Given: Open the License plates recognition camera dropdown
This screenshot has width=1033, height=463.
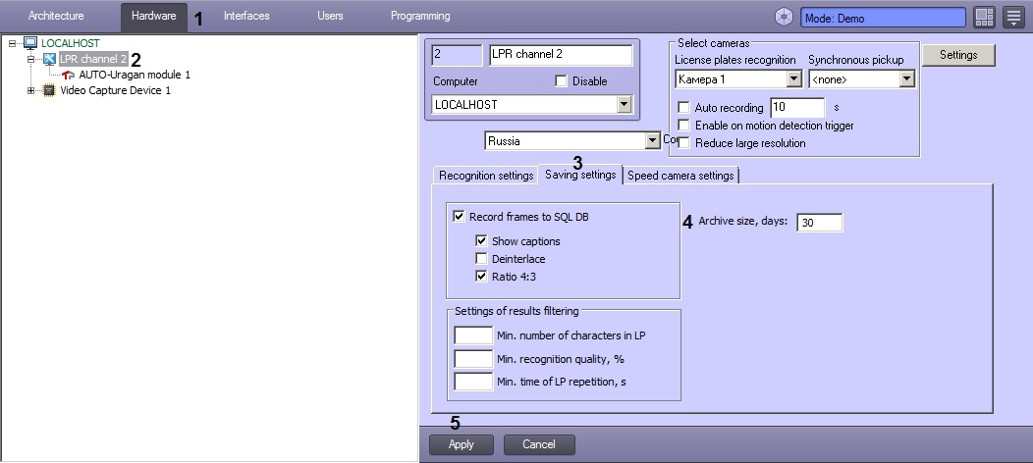Looking at the screenshot, I should pos(793,79).
